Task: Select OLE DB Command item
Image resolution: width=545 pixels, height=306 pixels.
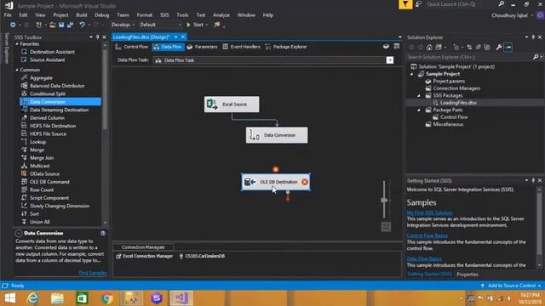Action: click(x=49, y=182)
